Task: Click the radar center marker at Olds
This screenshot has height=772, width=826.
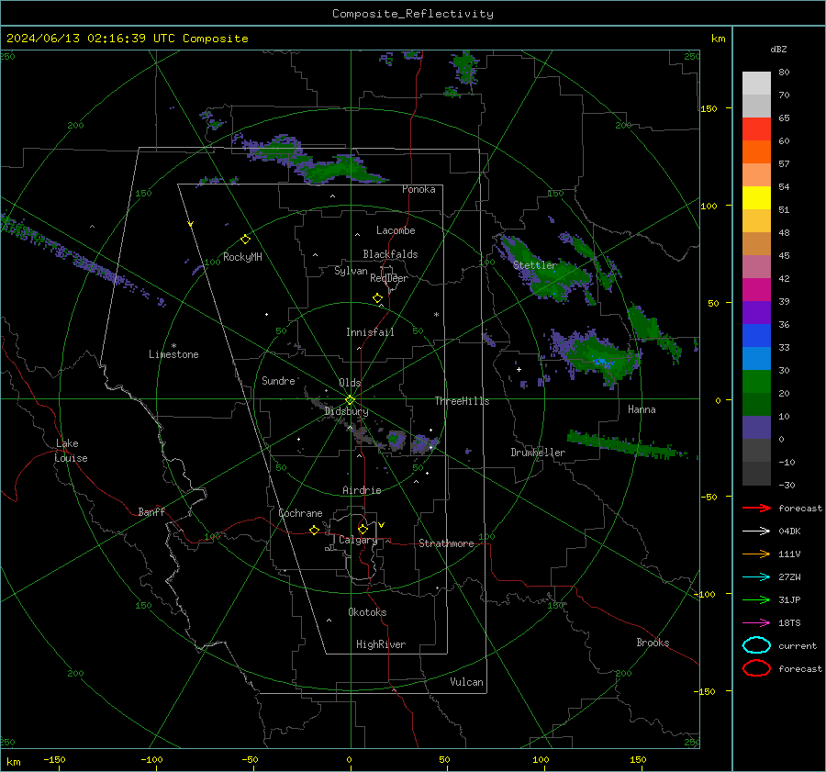Action: coord(351,400)
